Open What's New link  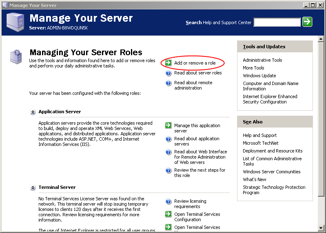pyautogui.click(x=255, y=179)
